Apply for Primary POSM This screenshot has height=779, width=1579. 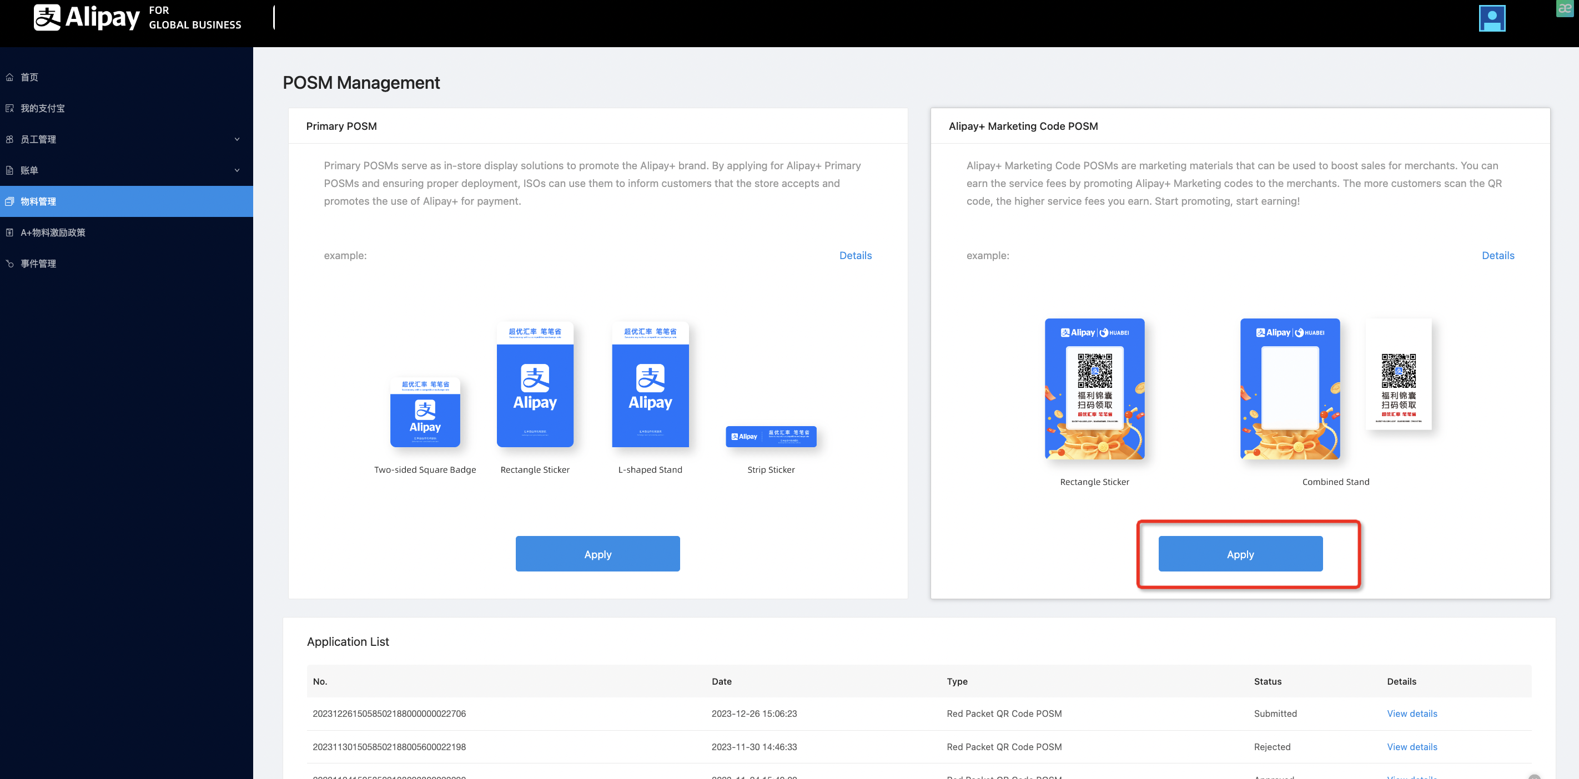(x=597, y=554)
